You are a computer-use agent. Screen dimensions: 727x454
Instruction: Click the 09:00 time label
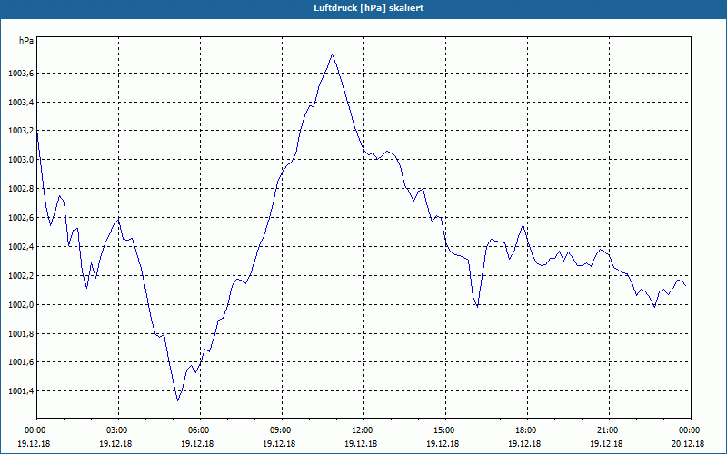coord(282,430)
